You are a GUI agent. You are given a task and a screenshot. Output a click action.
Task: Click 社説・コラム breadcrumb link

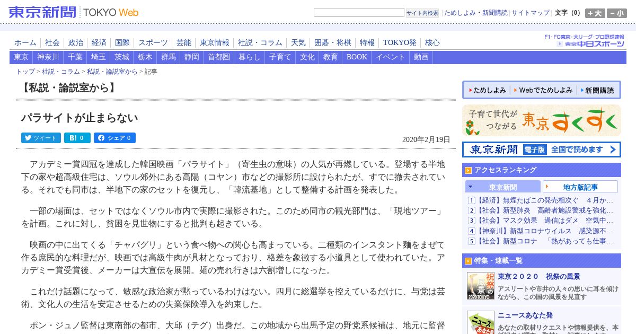[61, 72]
